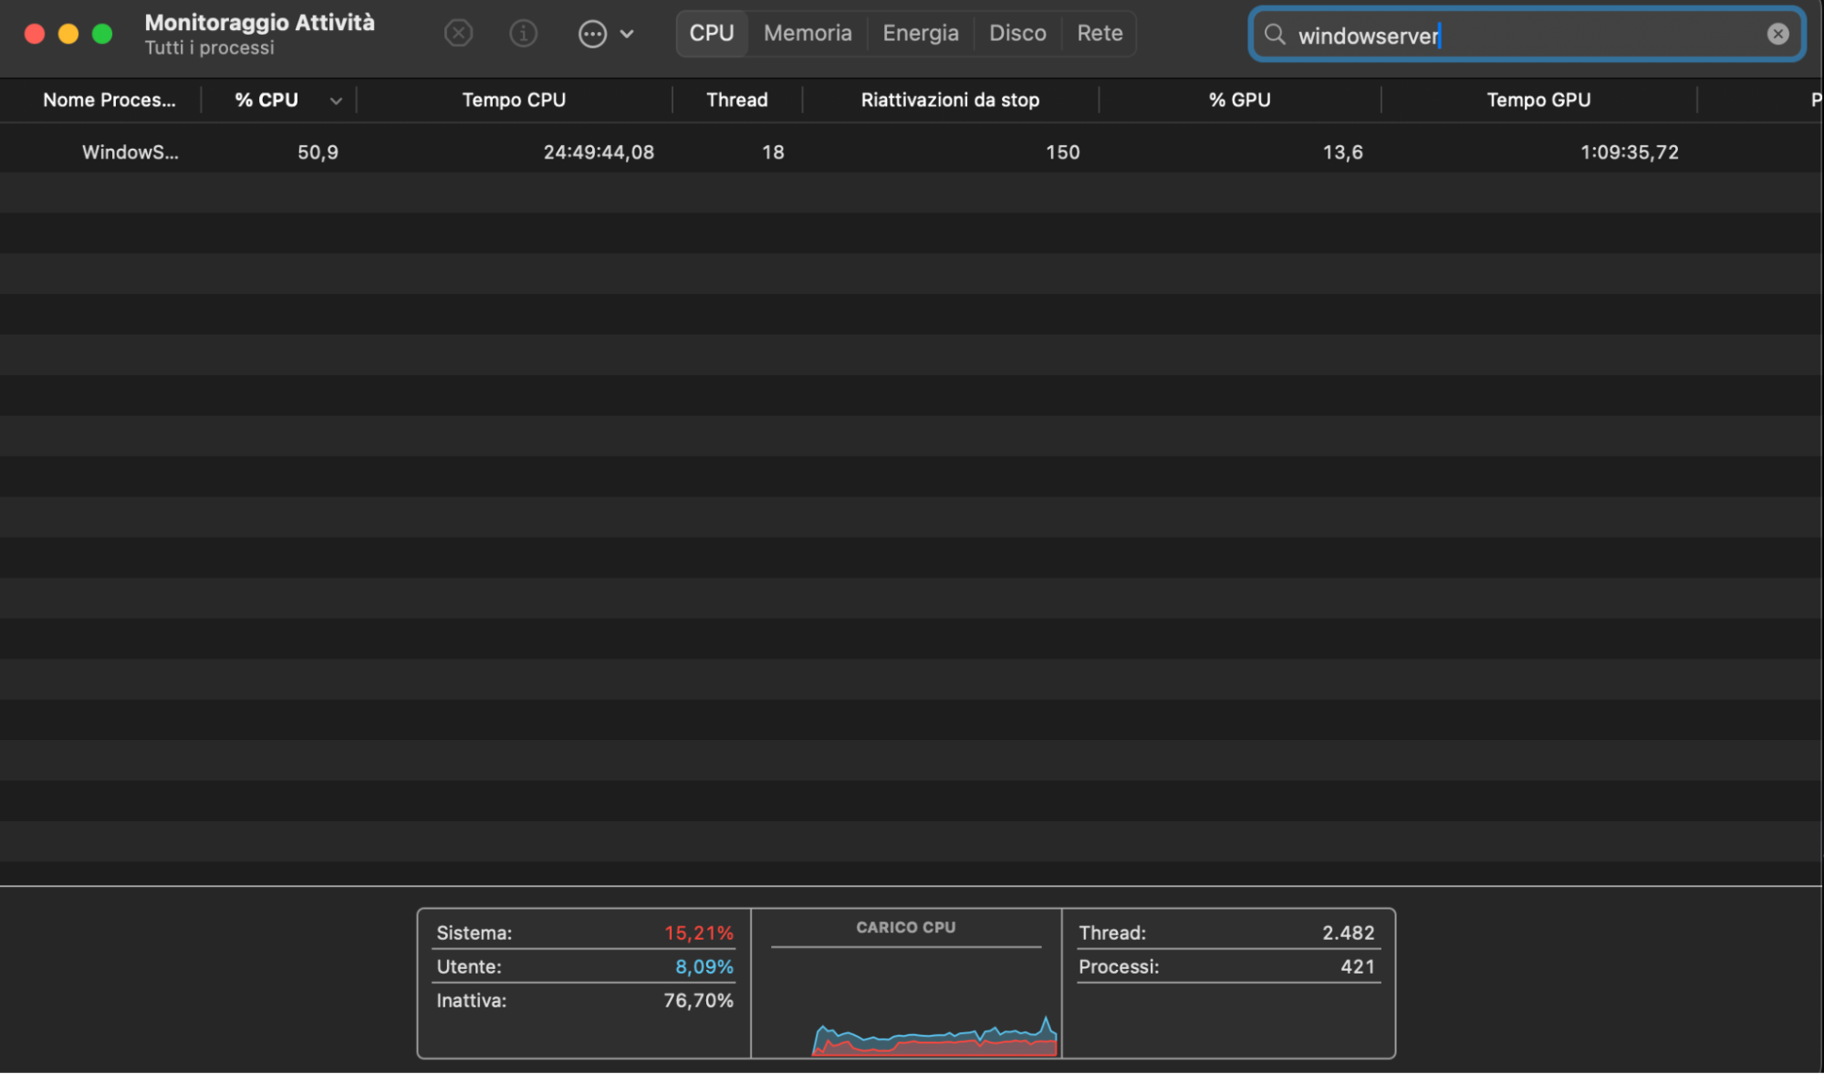
Task: Click the stop process X icon
Action: (x=458, y=34)
